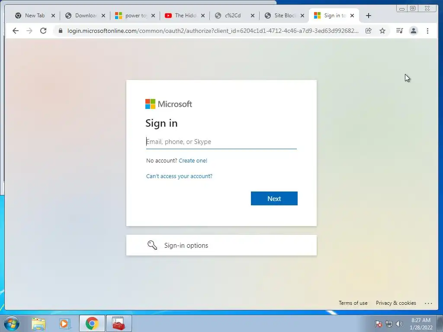The image size is (443, 332).
Task: Click the network tray icon
Action: click(x=389, y=324)
